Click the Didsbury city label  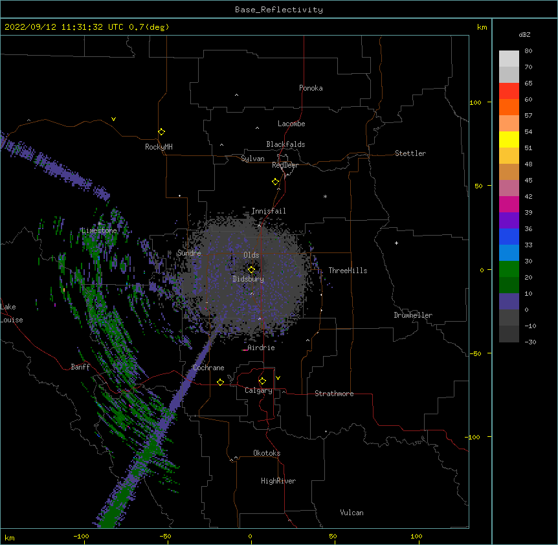[x=248, y=279]
